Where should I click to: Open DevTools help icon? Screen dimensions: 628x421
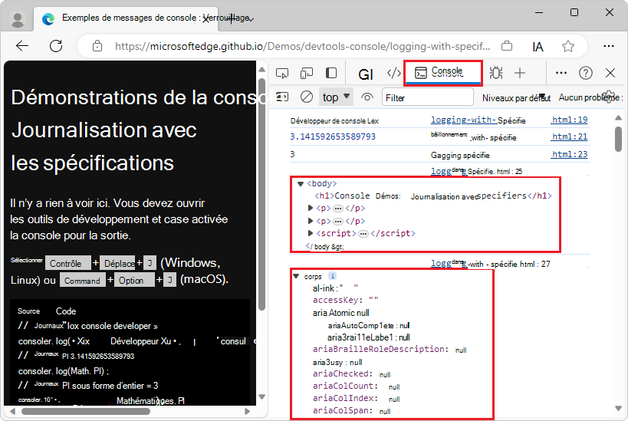click(x=586, y=73)
